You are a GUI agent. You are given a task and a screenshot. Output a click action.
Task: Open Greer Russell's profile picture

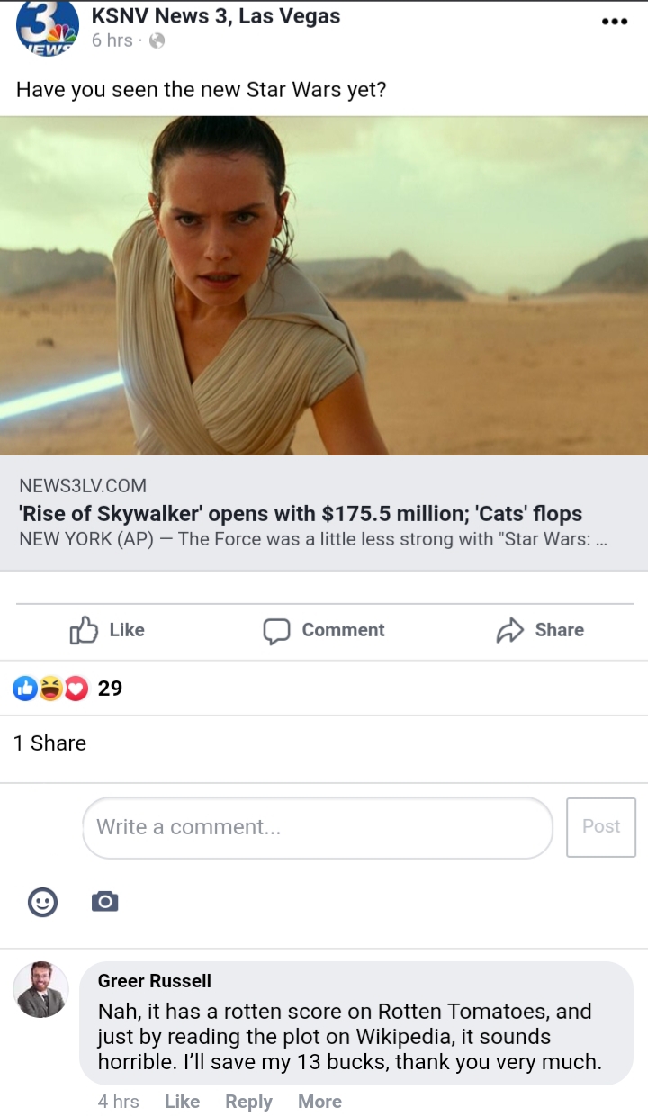click(40, 990)
